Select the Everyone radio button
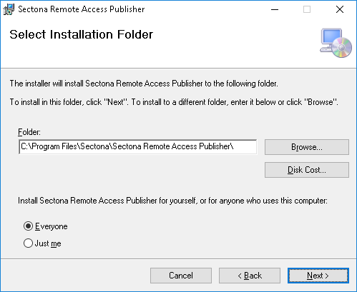Image resolution: width=357 pixels, height=292 pixels. (x=28, y=226)
